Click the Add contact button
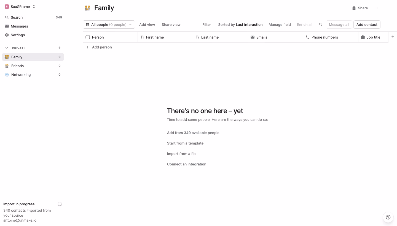 (367, 24)
